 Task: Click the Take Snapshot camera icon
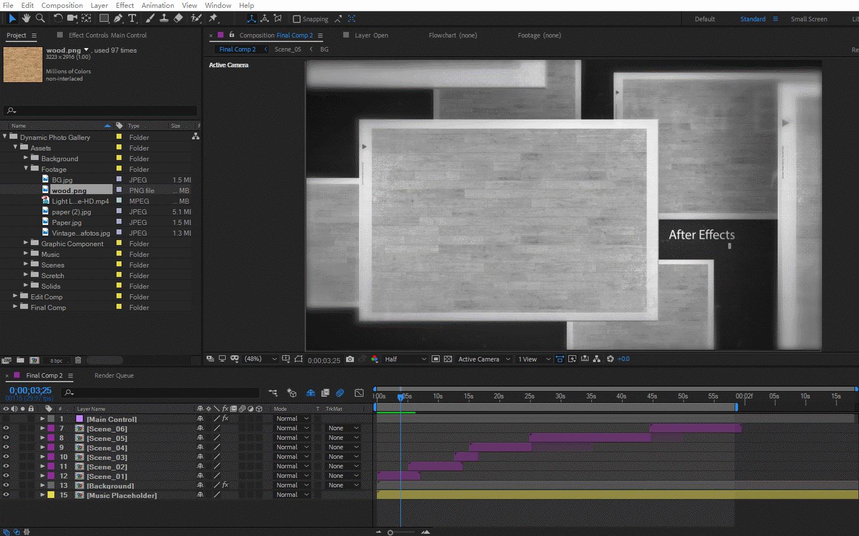click(x=350, y=359)
